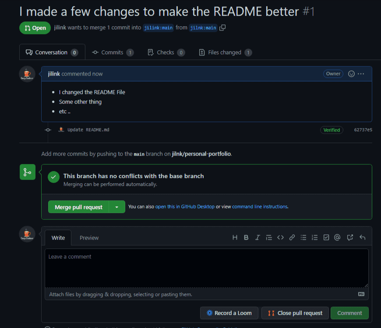Click the Close pull request button
Viewport: 381px width, 328px height.
(295, 313)
